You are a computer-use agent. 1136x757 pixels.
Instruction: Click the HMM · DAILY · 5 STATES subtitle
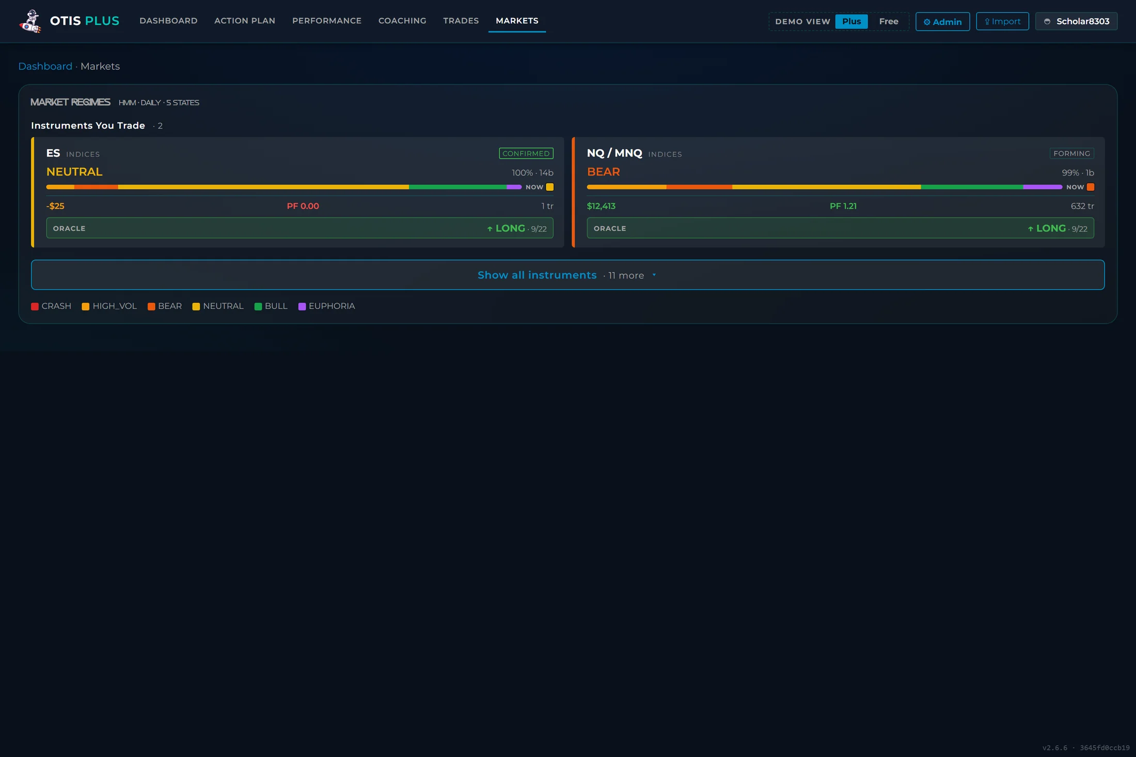point(159,103)
